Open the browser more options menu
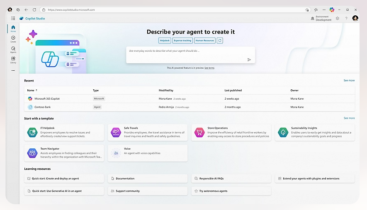Screen dimensions: 367x210 tap(324, 10)
